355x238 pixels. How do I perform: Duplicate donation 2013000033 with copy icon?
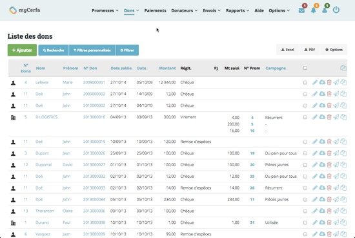point(343,188)
